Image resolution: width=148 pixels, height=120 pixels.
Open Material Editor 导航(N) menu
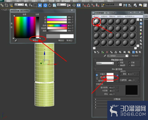112,17
